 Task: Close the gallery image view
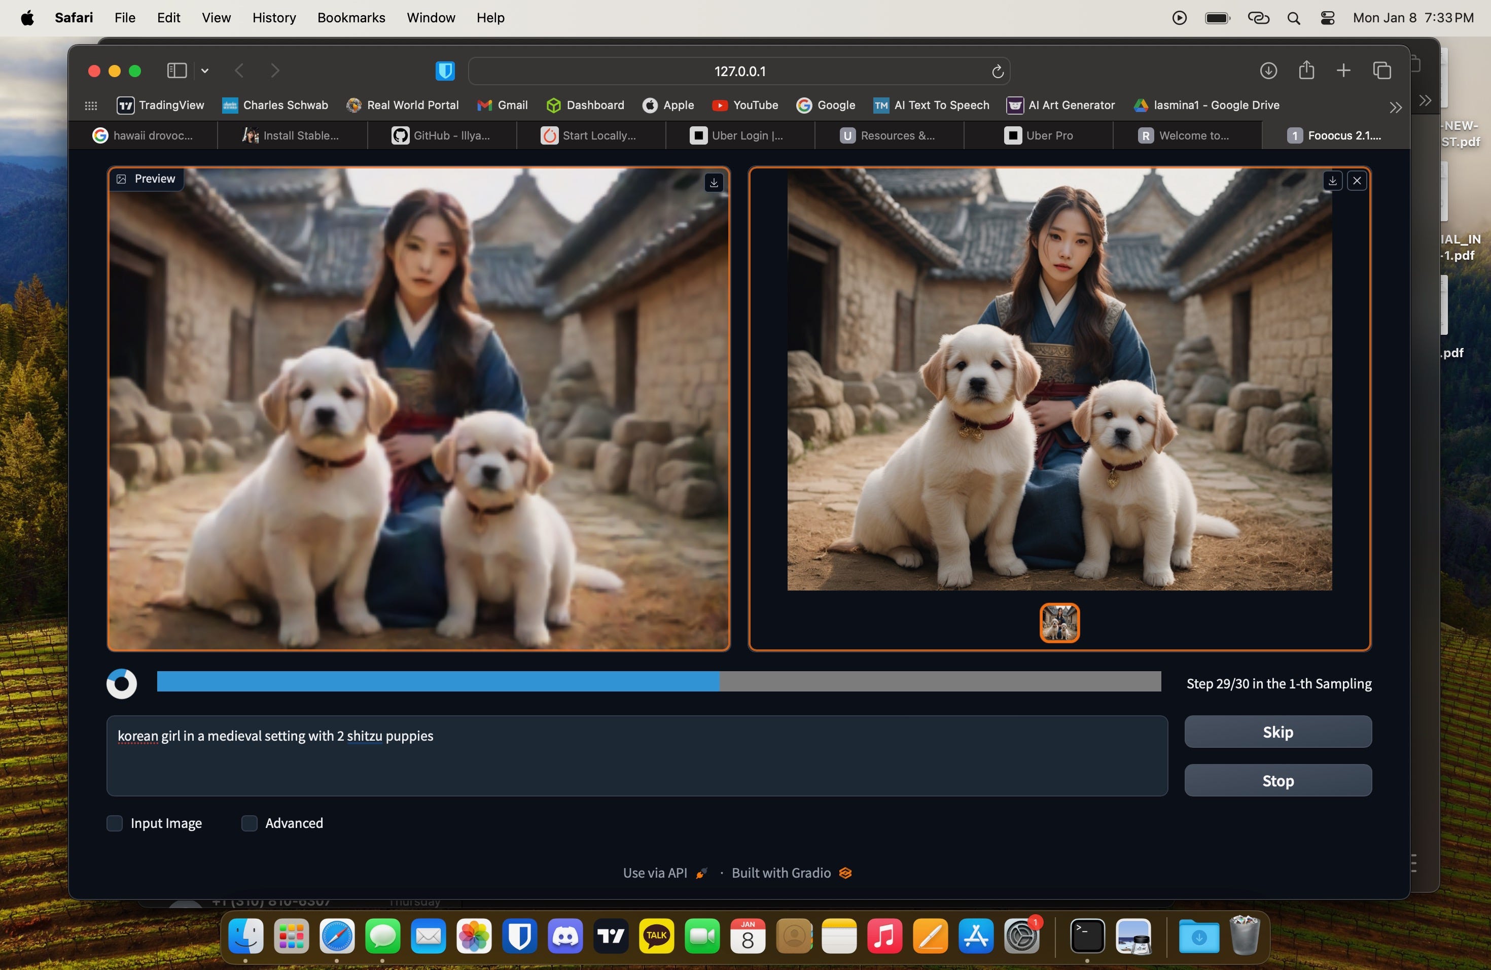click(x=1357, y=181)
